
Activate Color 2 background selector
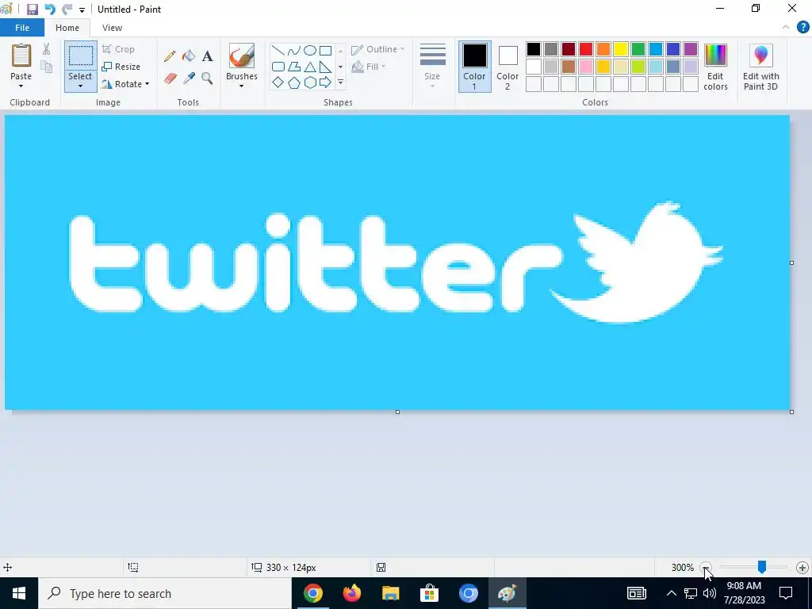click(507, 67)
